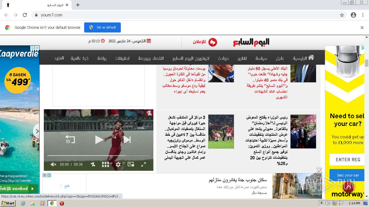369x207 pixels.
Task: Open اقتصاد وبورصة economy section
Action: click(x=151, y=58)
